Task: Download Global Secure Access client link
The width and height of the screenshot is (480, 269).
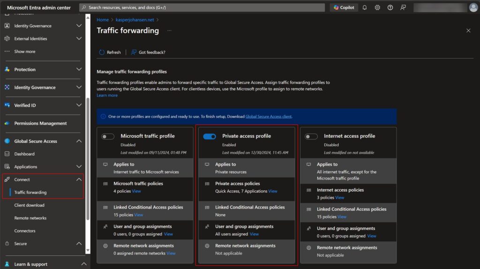Action: [x=269, y=116]
